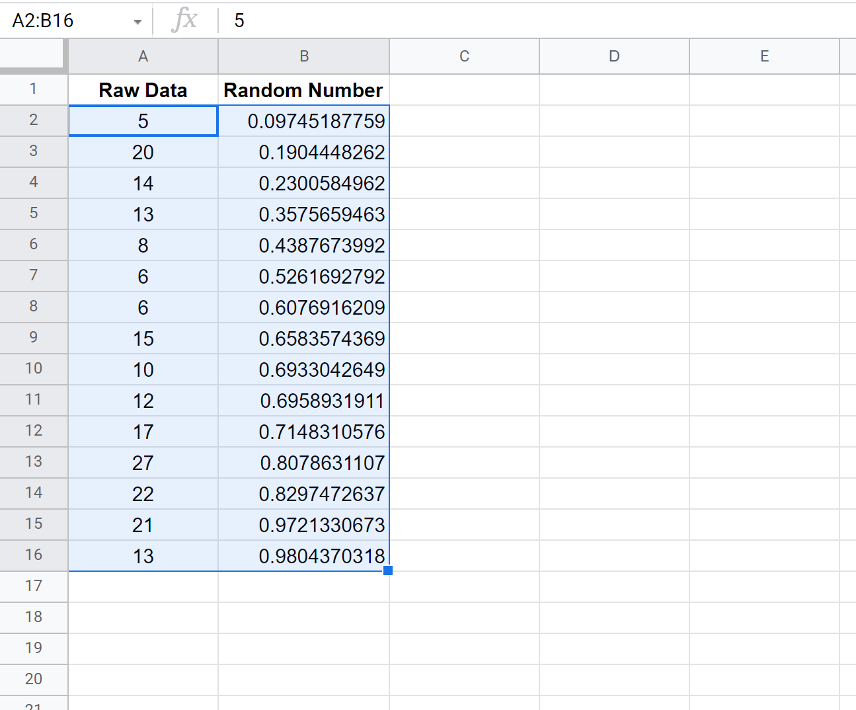This screenshot has width=856, height=710.
Task: Click the select-all corner box
Action: coord(33,56)
